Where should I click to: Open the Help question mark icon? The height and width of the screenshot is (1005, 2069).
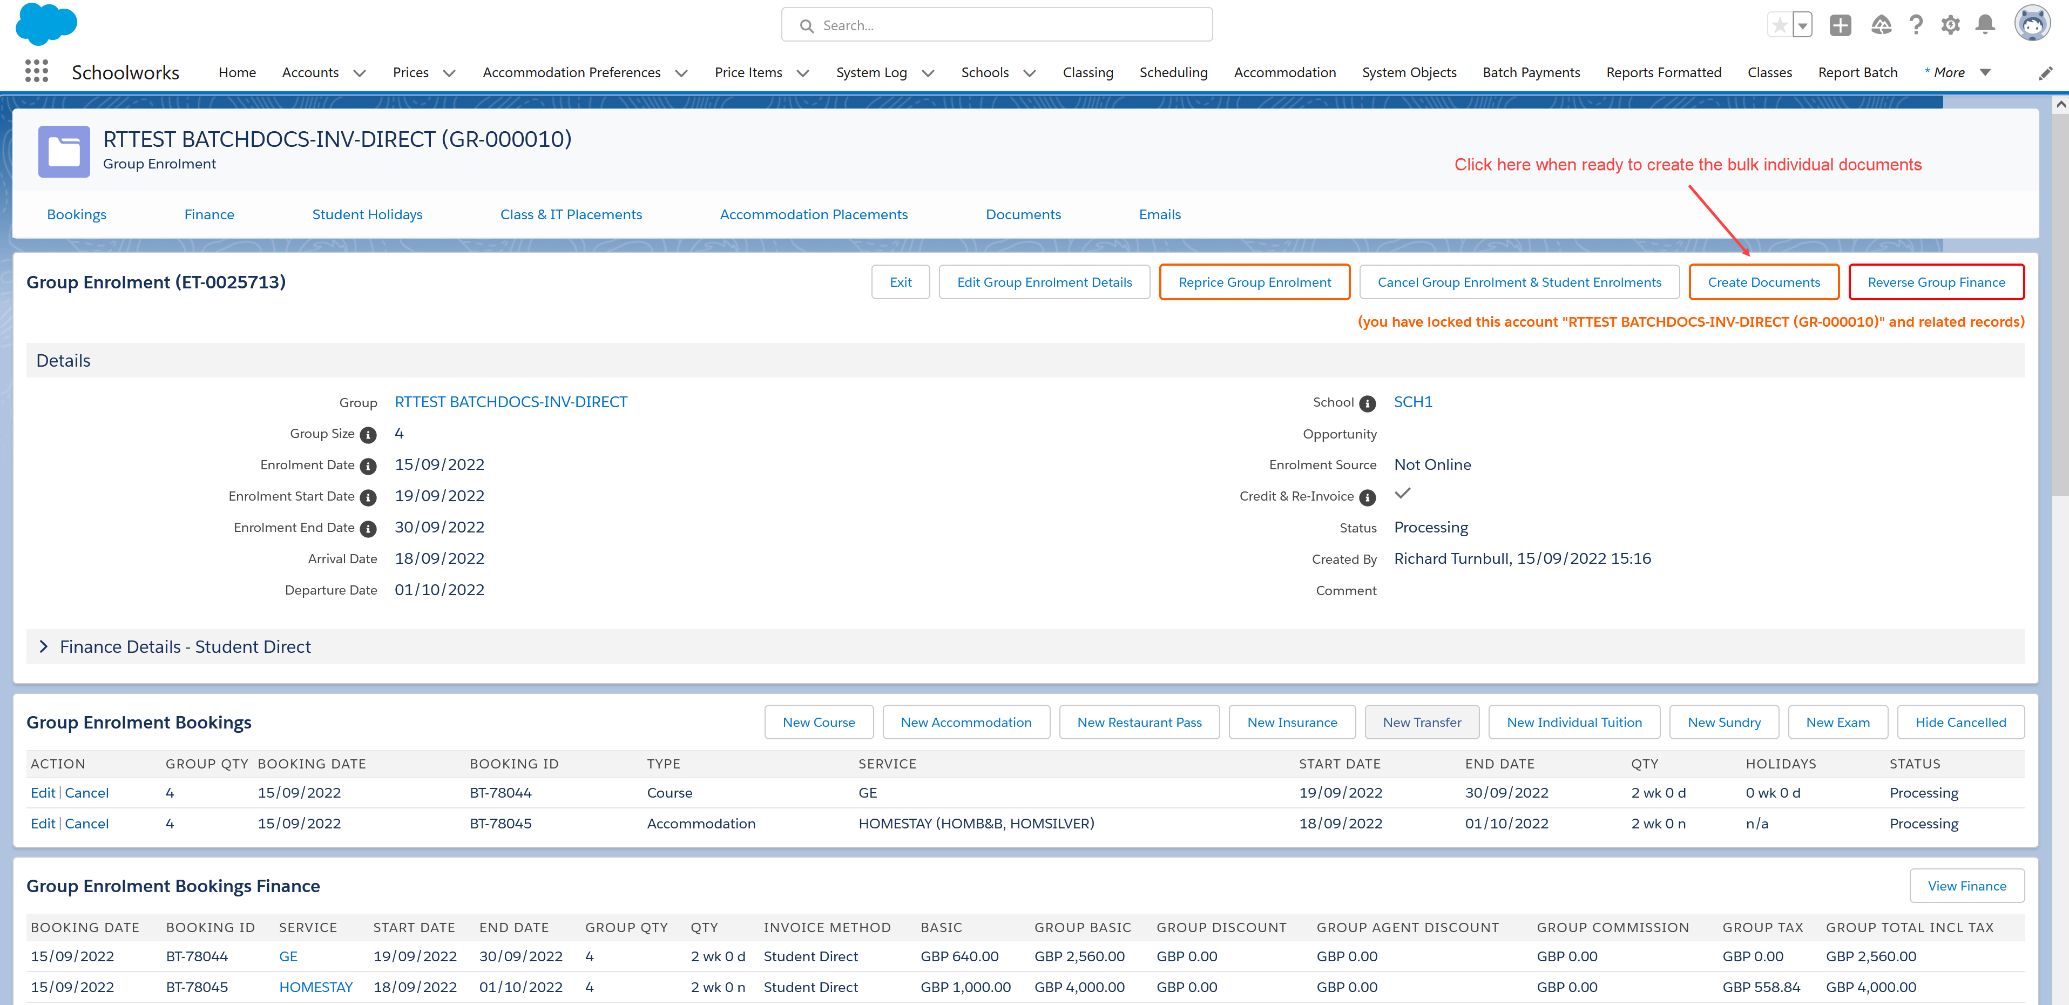tap(1916, 26)
